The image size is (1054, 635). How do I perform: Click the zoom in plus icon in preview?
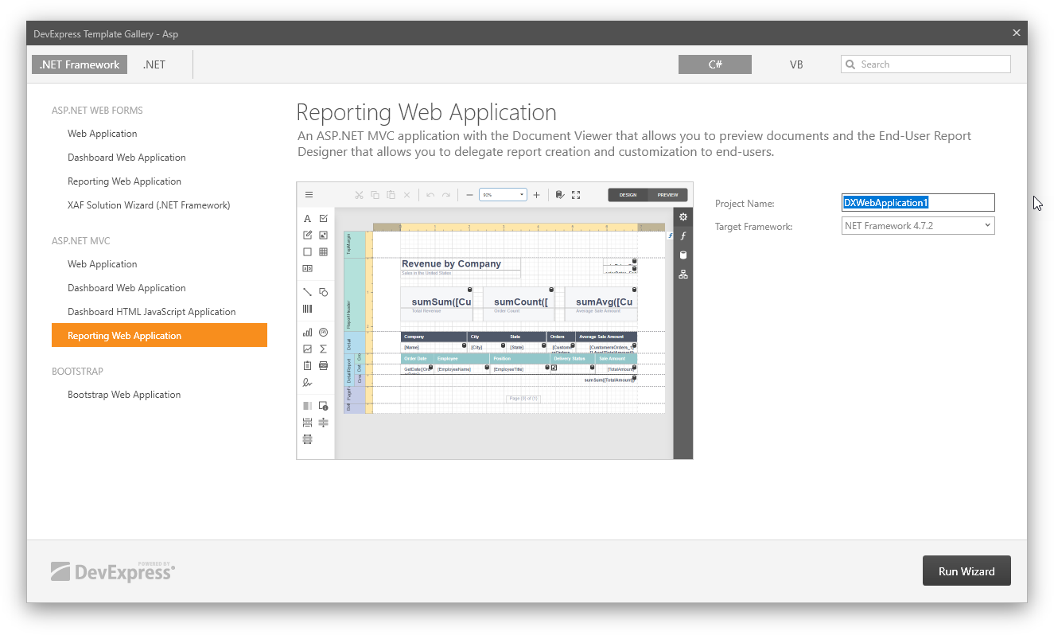point(536,195)
